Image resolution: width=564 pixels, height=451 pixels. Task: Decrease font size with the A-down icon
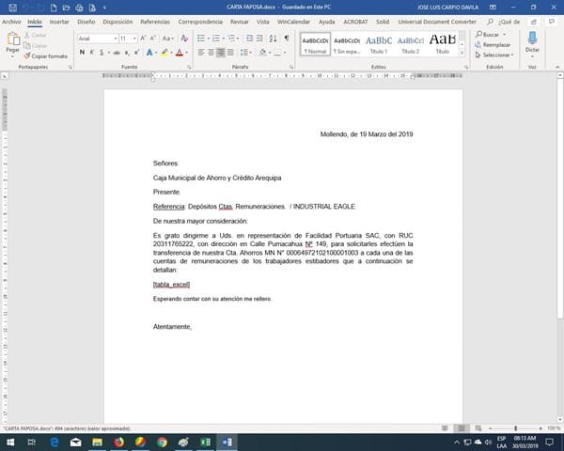[x=152, y=39]
